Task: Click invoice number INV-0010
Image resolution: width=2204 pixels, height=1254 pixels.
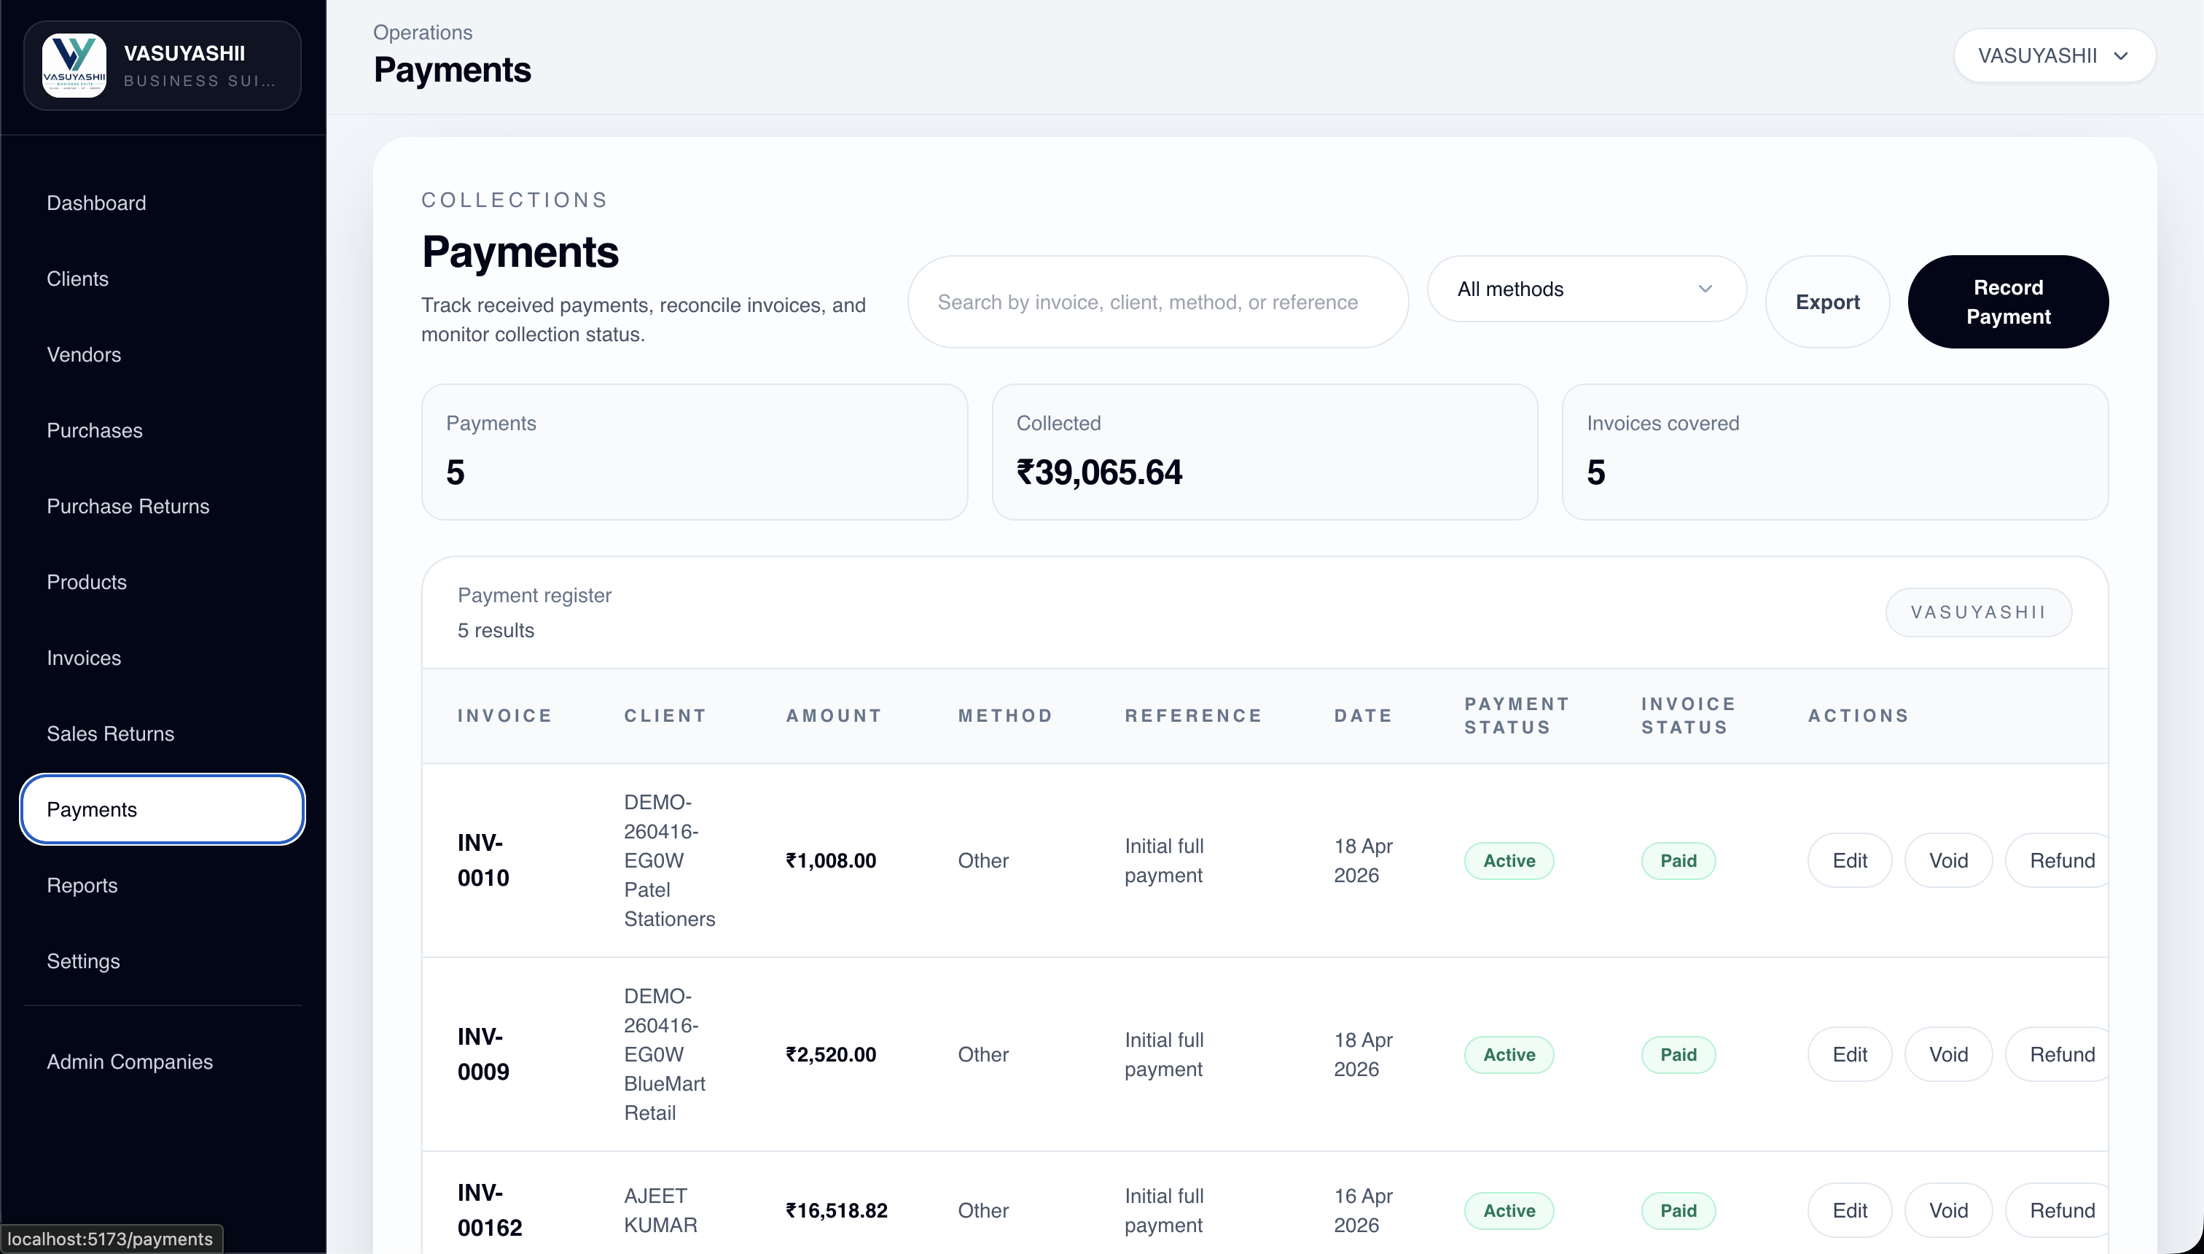Action: point(483,860)
